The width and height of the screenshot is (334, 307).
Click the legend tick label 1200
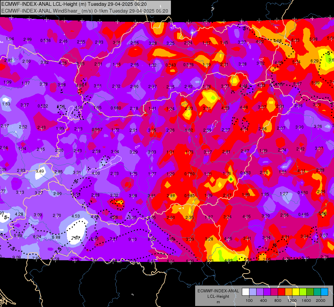coord(292,301)
